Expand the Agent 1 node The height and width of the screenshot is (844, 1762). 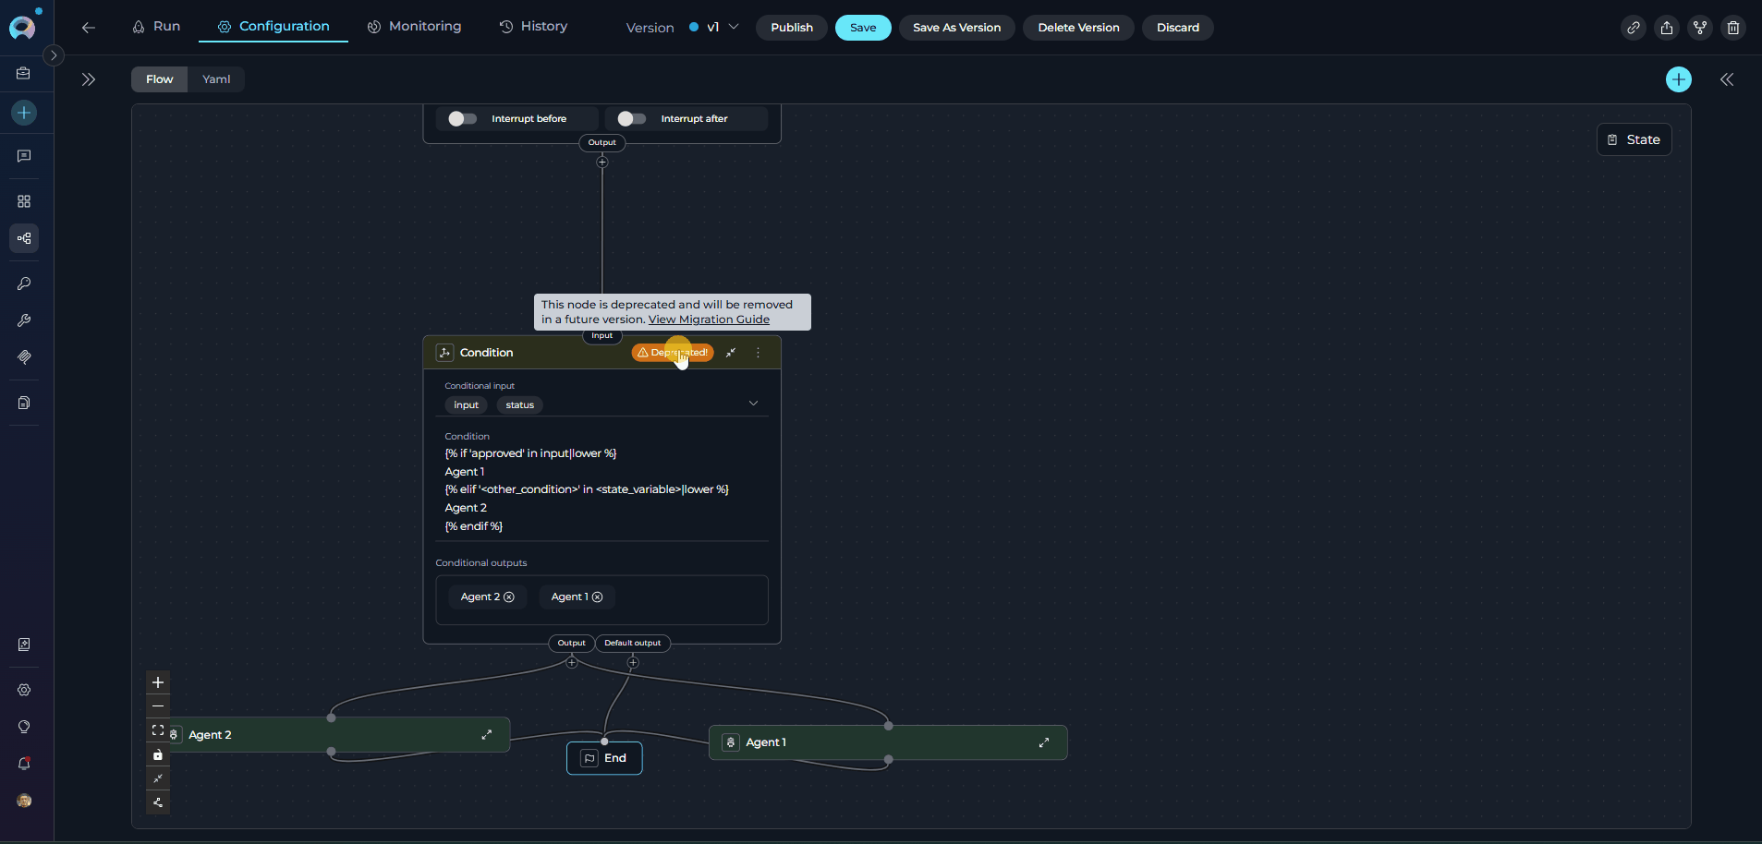[x=1043, y=742]
